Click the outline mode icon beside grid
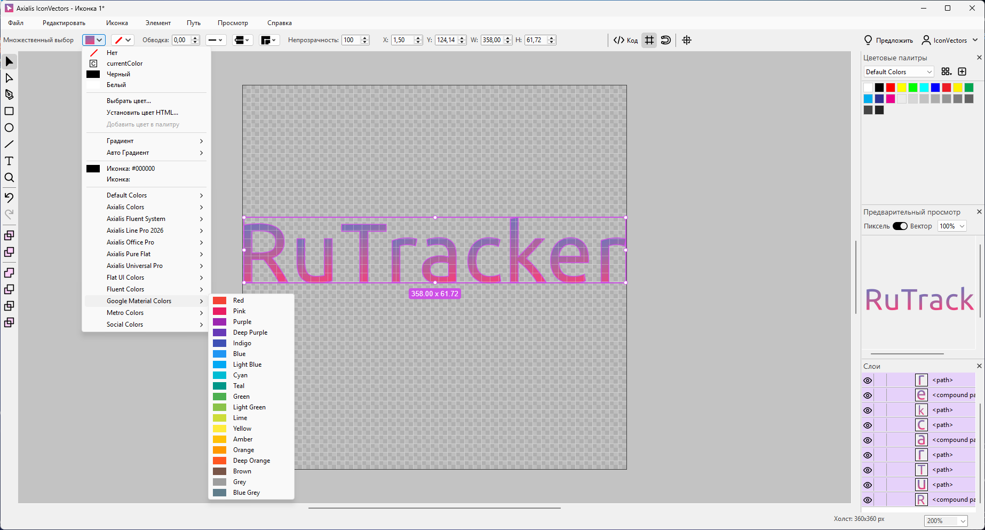 666,40
